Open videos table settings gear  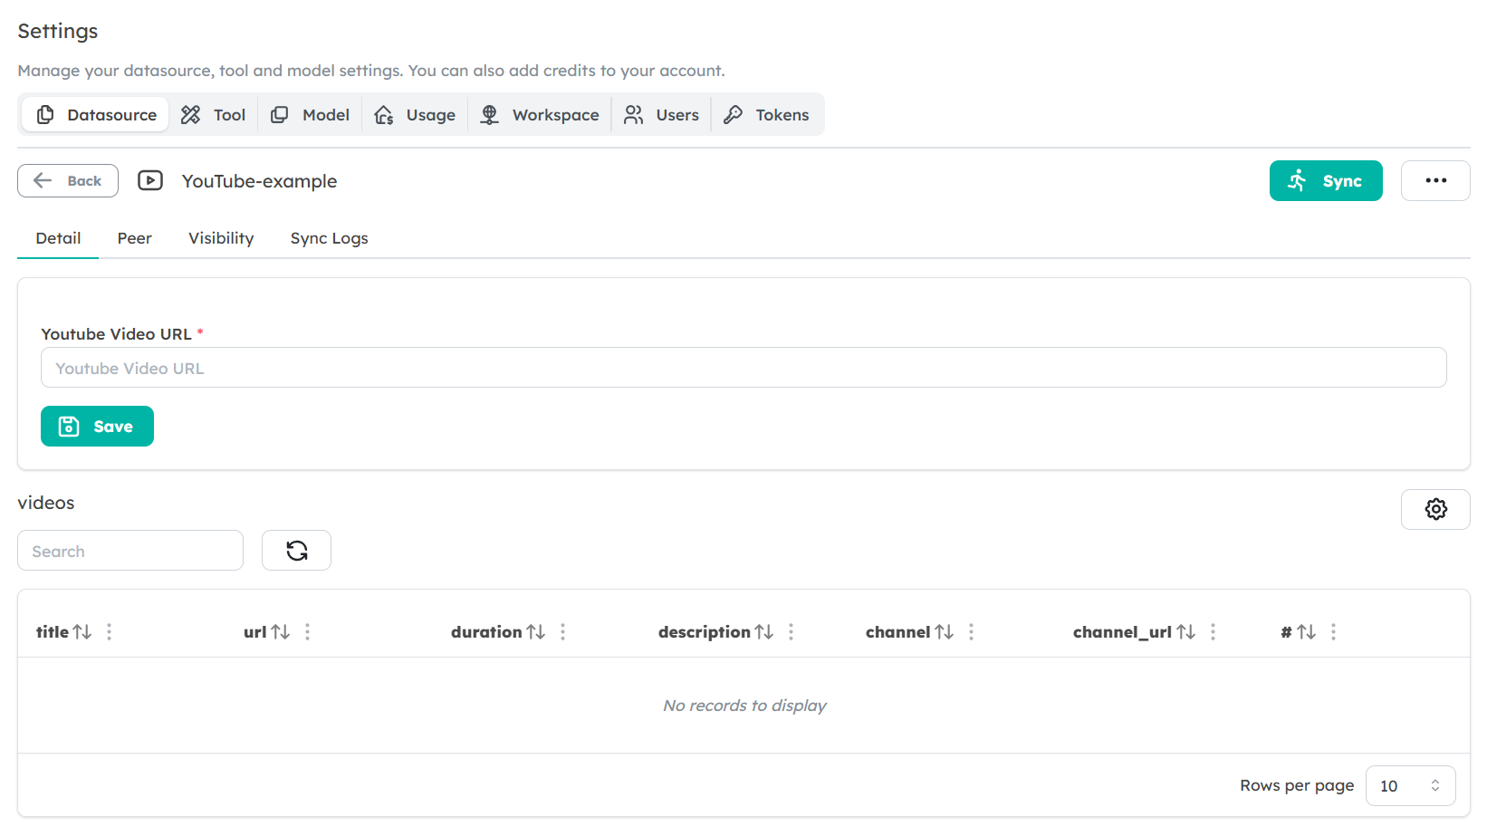pos(1435,509)
